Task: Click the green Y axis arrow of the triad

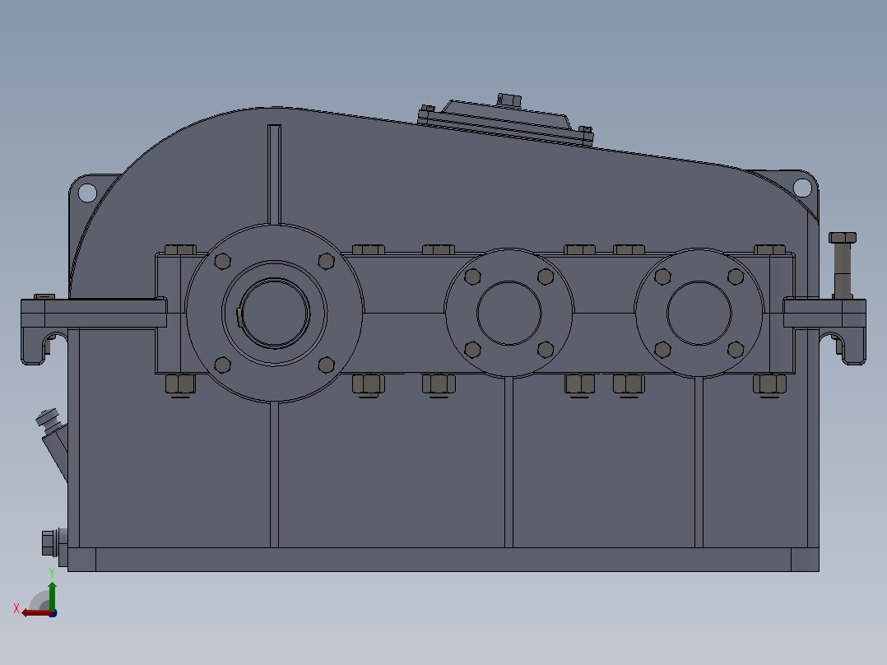Action: pos(52,596)
